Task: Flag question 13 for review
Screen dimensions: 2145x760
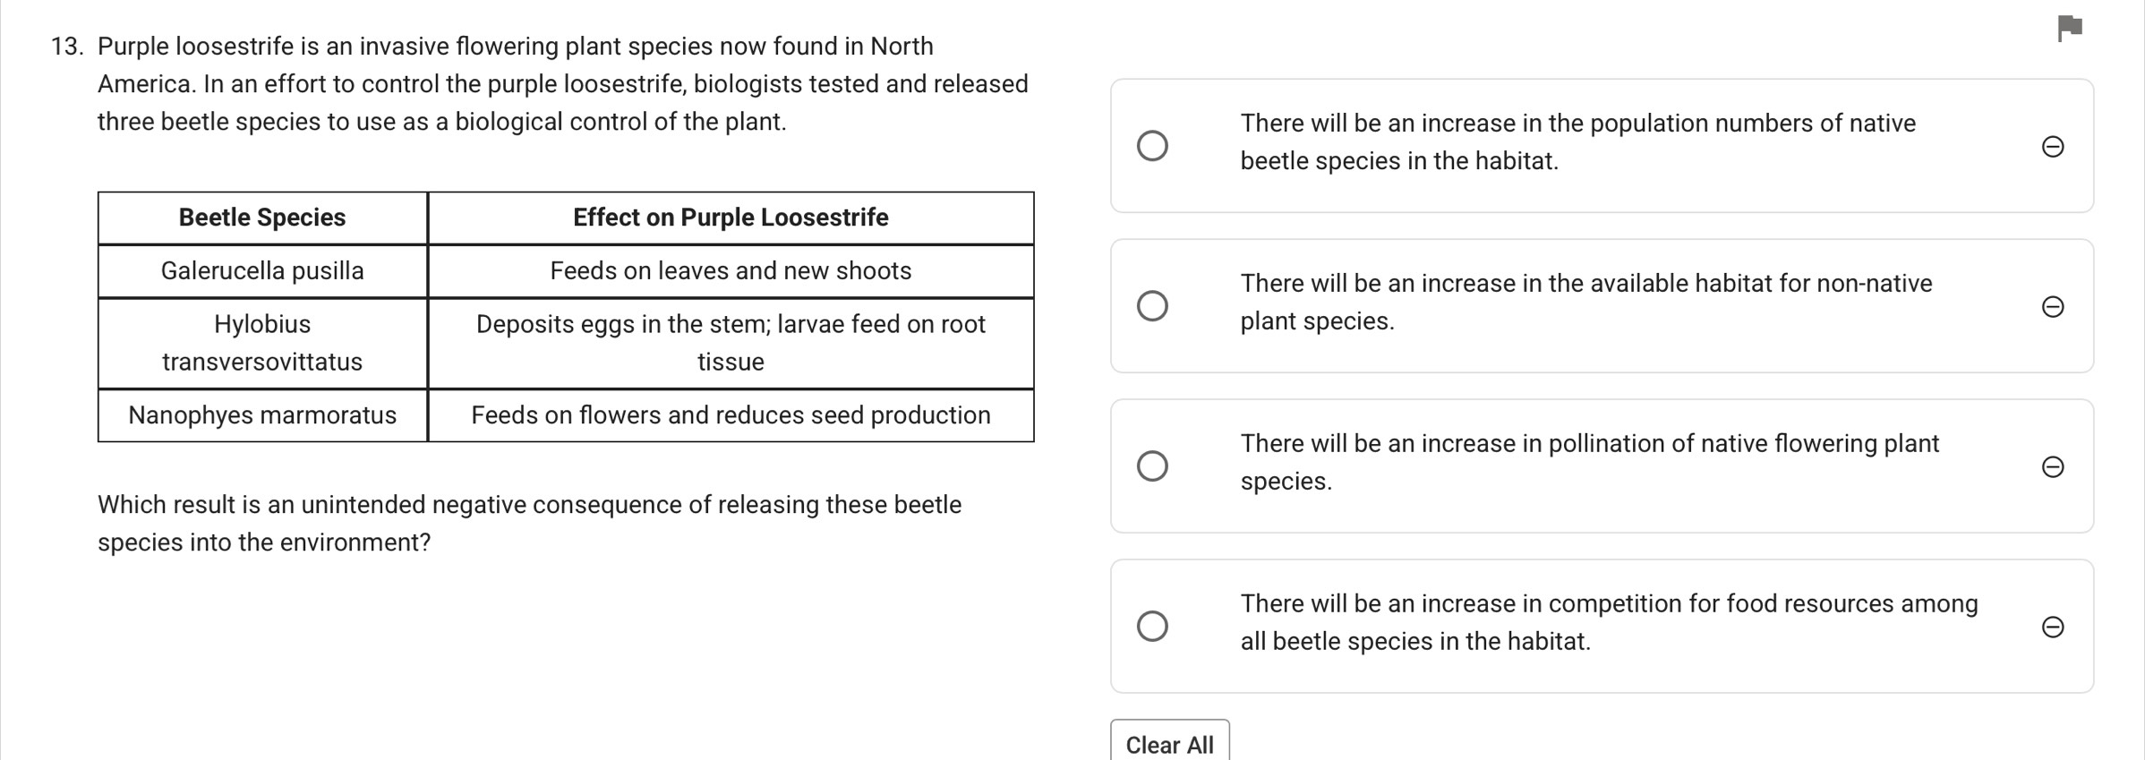Action: (2069, 29)
